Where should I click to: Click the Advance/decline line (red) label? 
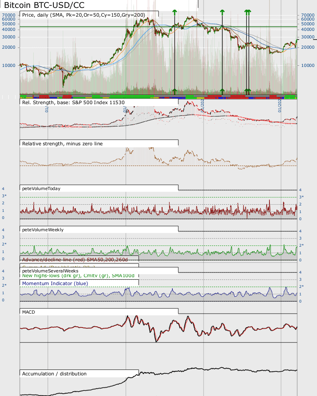point(75,260)
